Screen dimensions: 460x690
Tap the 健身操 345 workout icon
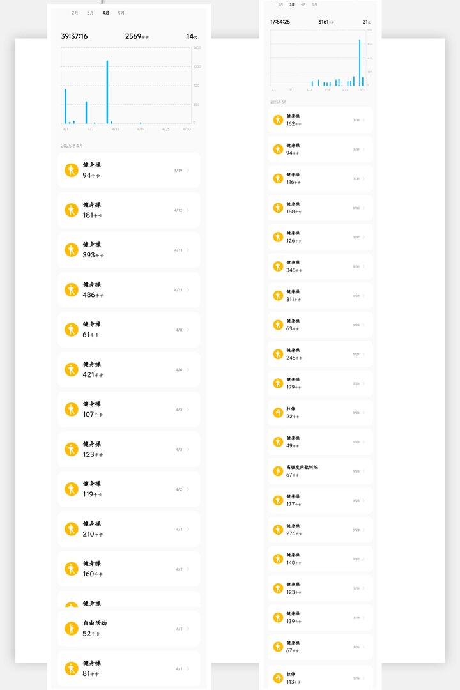[x=278, y=266]
